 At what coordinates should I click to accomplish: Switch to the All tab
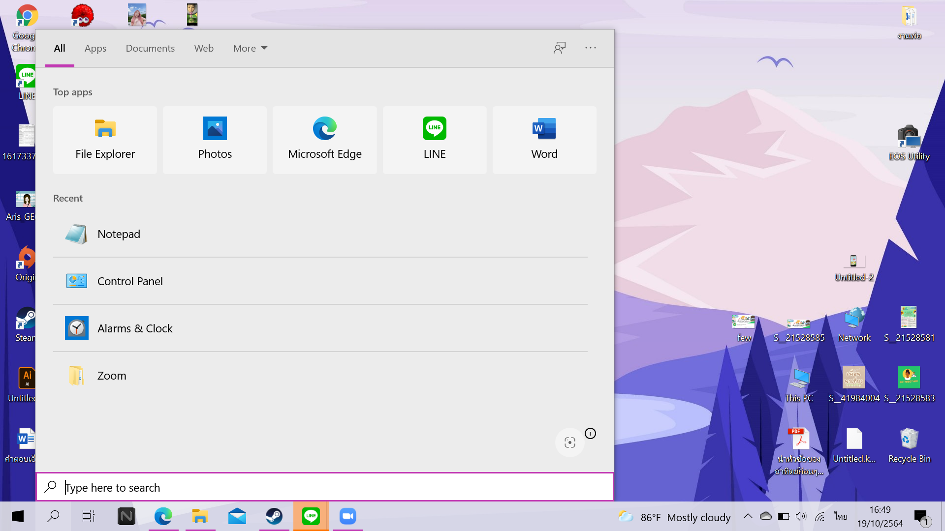tap(60, 48)
